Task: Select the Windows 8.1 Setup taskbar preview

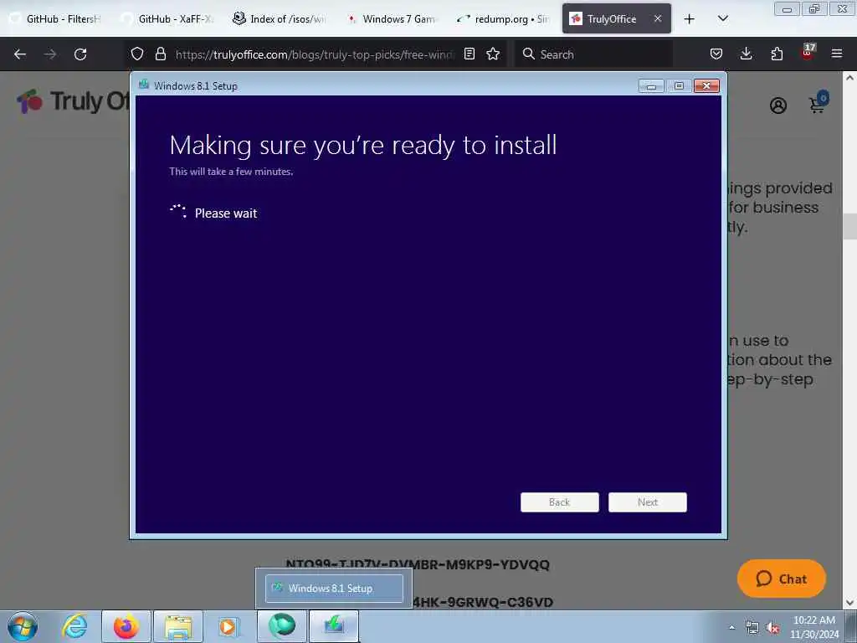Action: click(334, 589)
